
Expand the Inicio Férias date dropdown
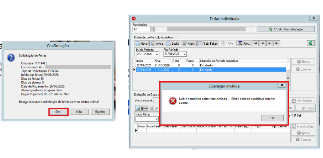156,119
